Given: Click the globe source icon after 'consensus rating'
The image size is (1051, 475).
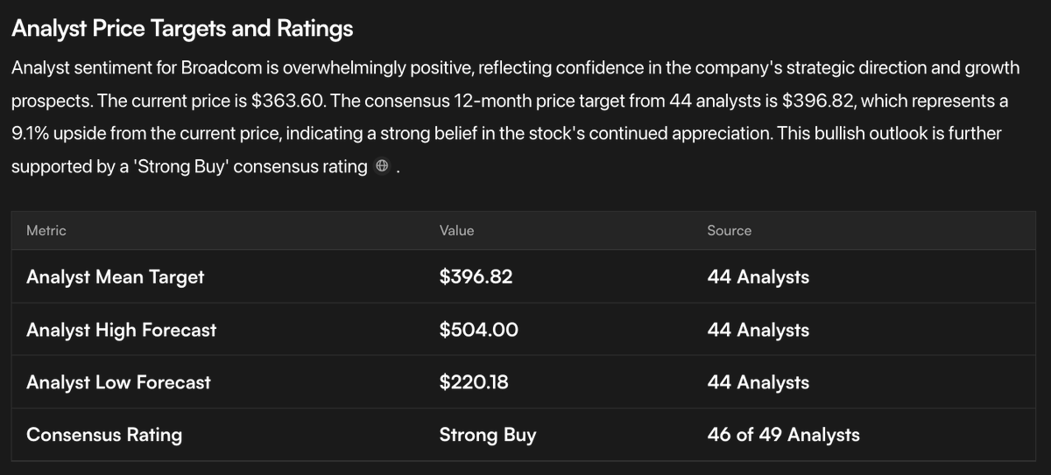Looking at the screenshot, I should tap(382, 166).
